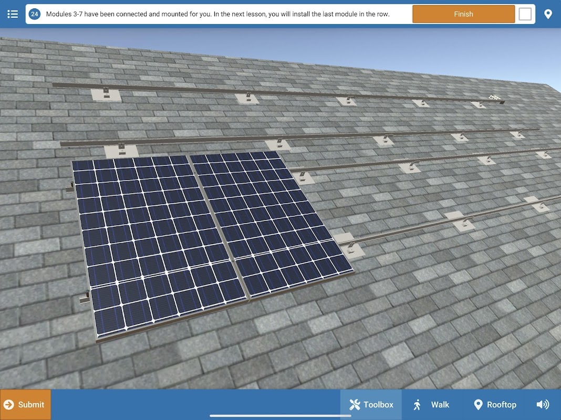
Task: Select the mid clamp gap between modules
Action: click(x=217, y=227)
